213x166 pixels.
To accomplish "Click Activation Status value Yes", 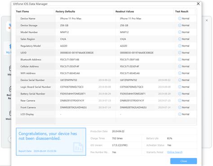I will (x=169, y=145).
